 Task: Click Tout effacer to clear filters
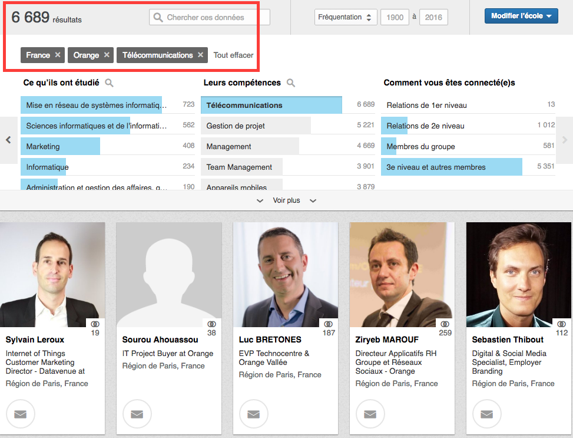(x=233, y=55)
